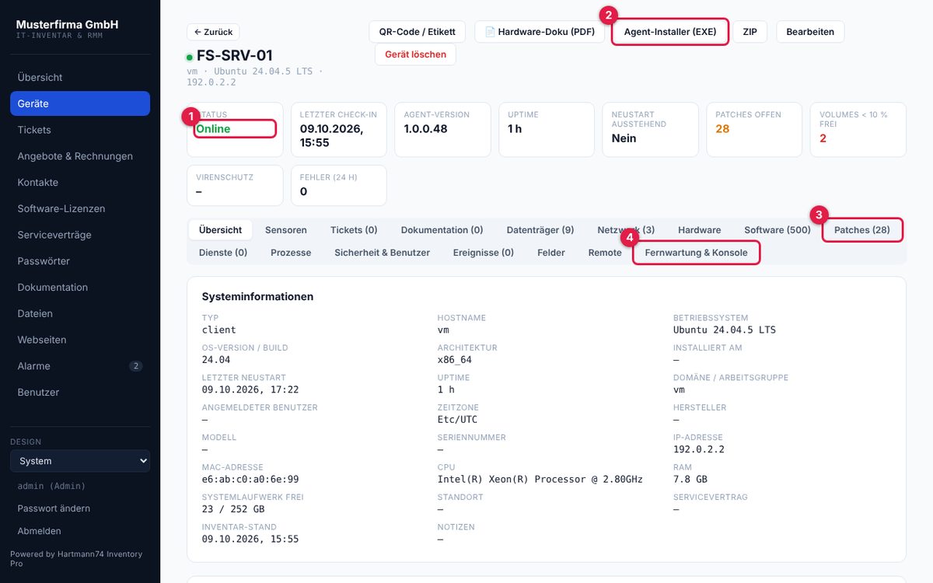Open Software-Lizenzen in the sidebar
Image resolution: width=933 pixels, height=583 pixels.
80,209
